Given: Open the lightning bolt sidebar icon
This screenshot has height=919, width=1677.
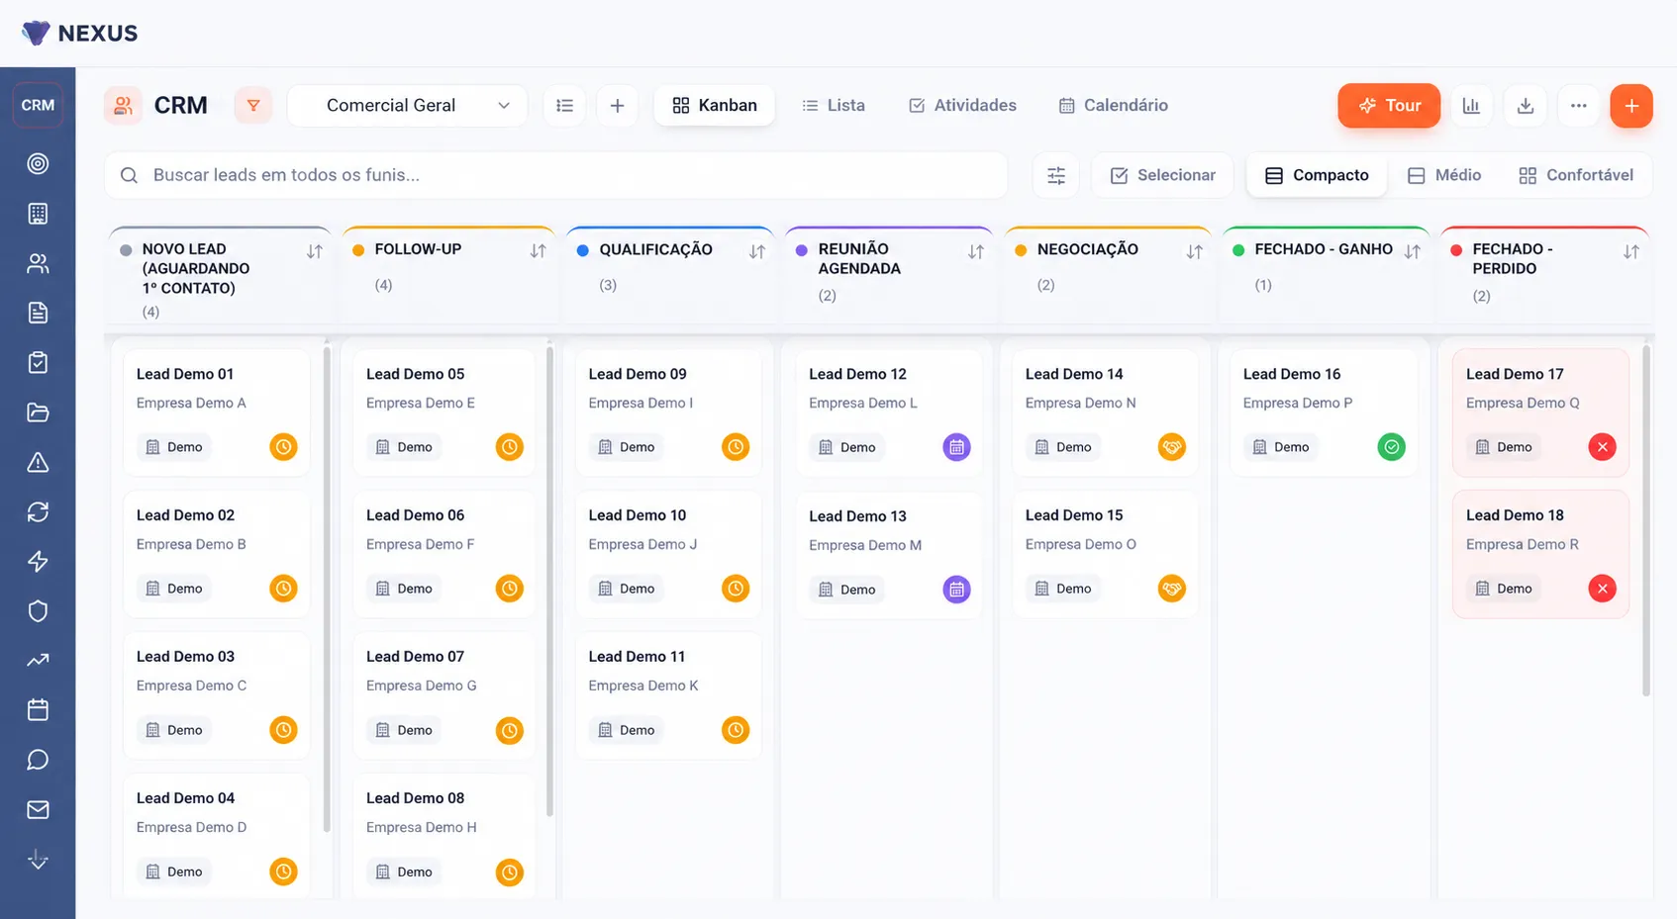Looking at the screenshot, I should (x=38, y=562).
